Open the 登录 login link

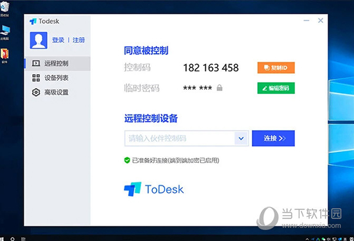[x=58, y=40]
